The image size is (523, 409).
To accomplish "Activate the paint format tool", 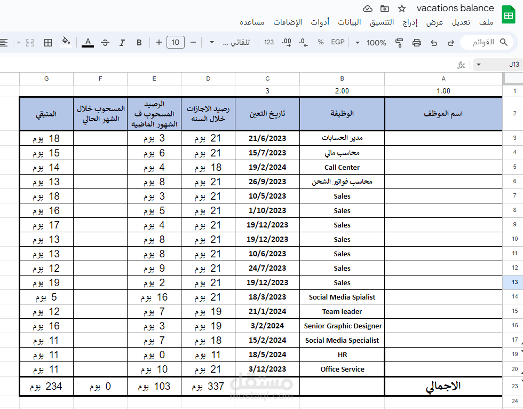I will (x=399, y=43).
